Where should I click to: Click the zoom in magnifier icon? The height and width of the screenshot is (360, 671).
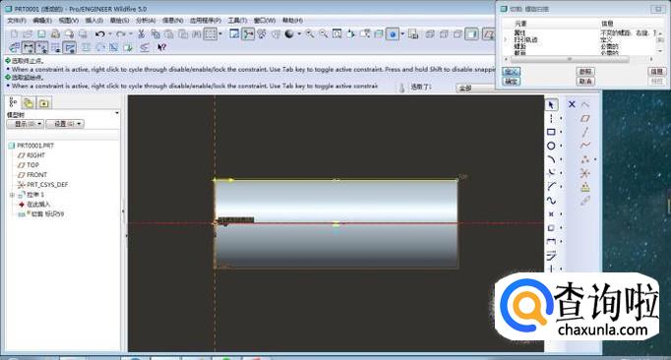pos(309,33)
